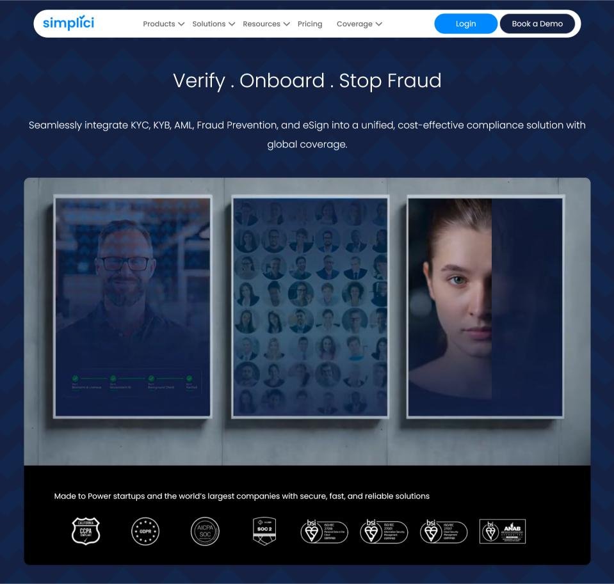The width and height of the screenshot is (614, 584).
Task: Open the Products menu label
Action: 159,24
